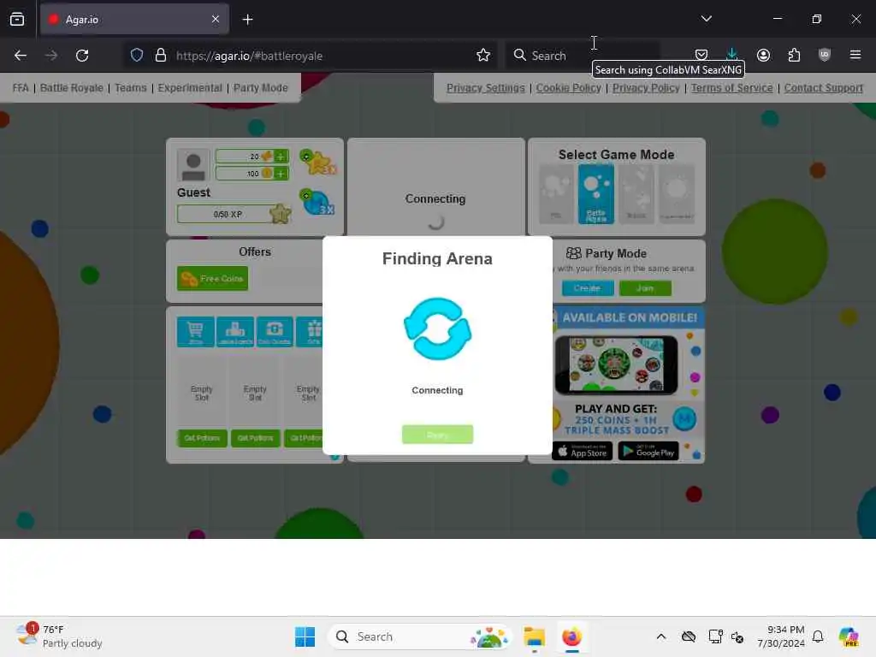Image resolution: width=876 pixels, height=657 pixels.
Task: Open the Cookie Policy link
Action: (569, 88)
